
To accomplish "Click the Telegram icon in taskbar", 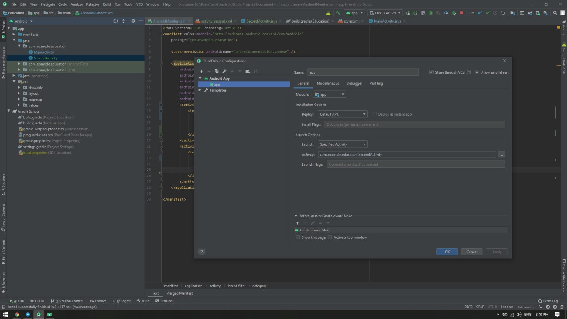I will pyautogui.click(x=28, y=315).
